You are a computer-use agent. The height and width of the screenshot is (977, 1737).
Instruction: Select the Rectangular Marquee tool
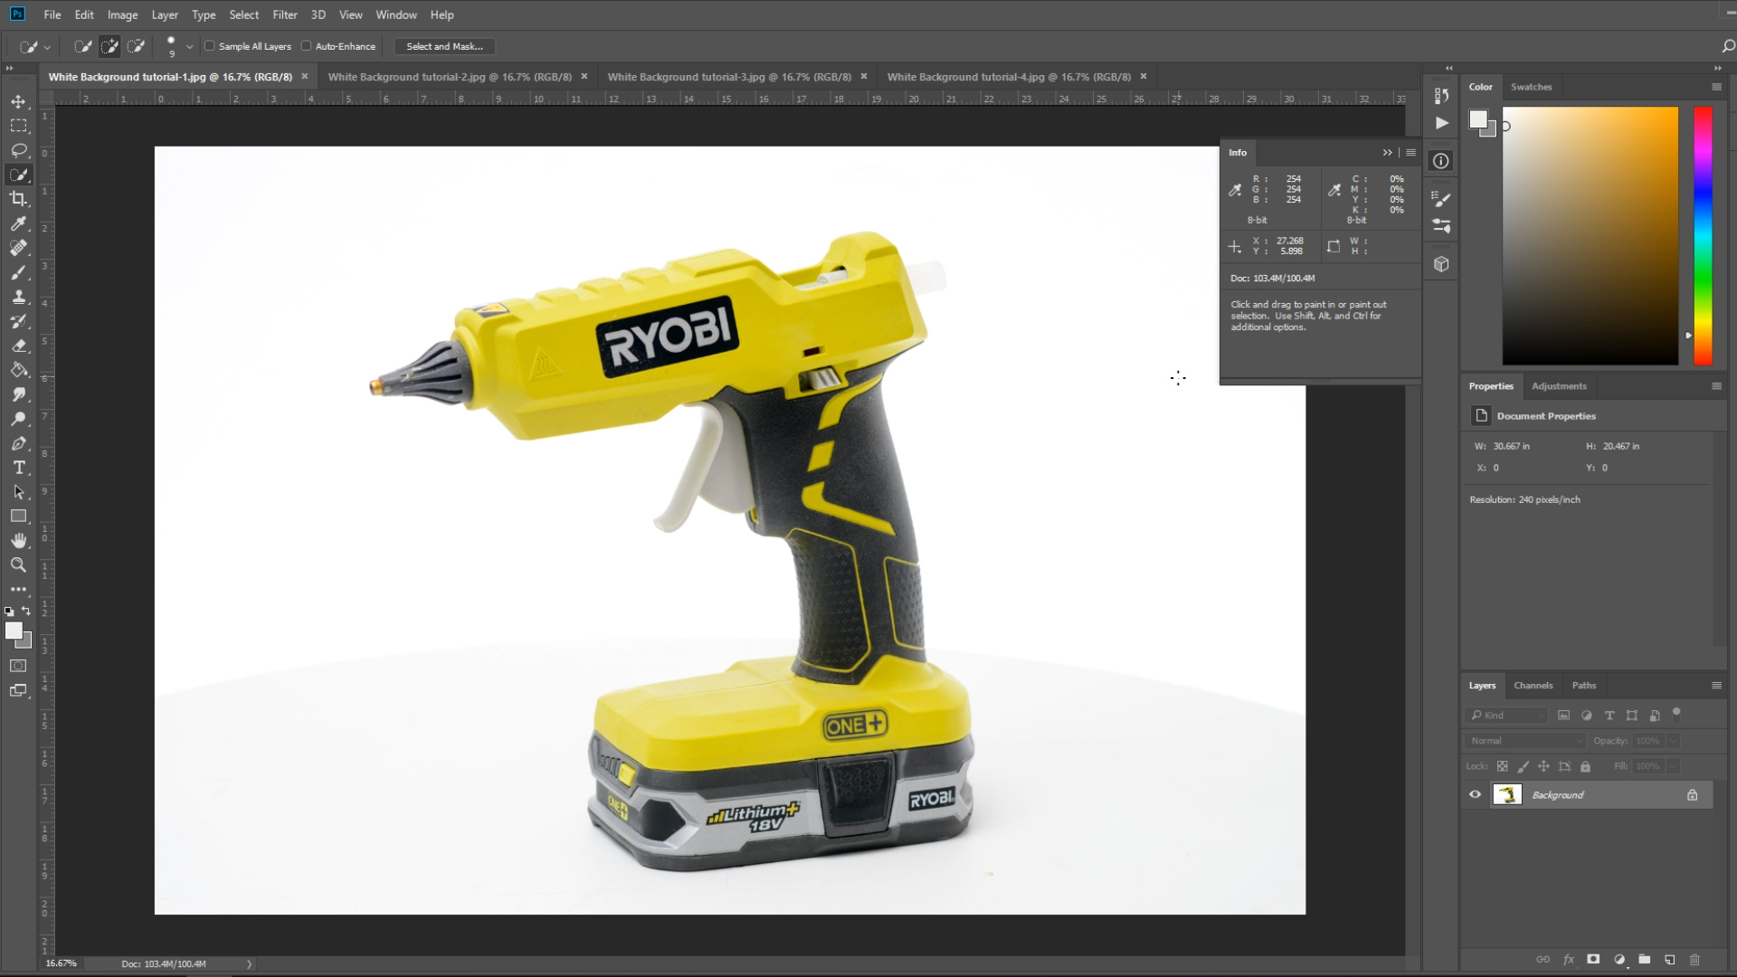18,126
